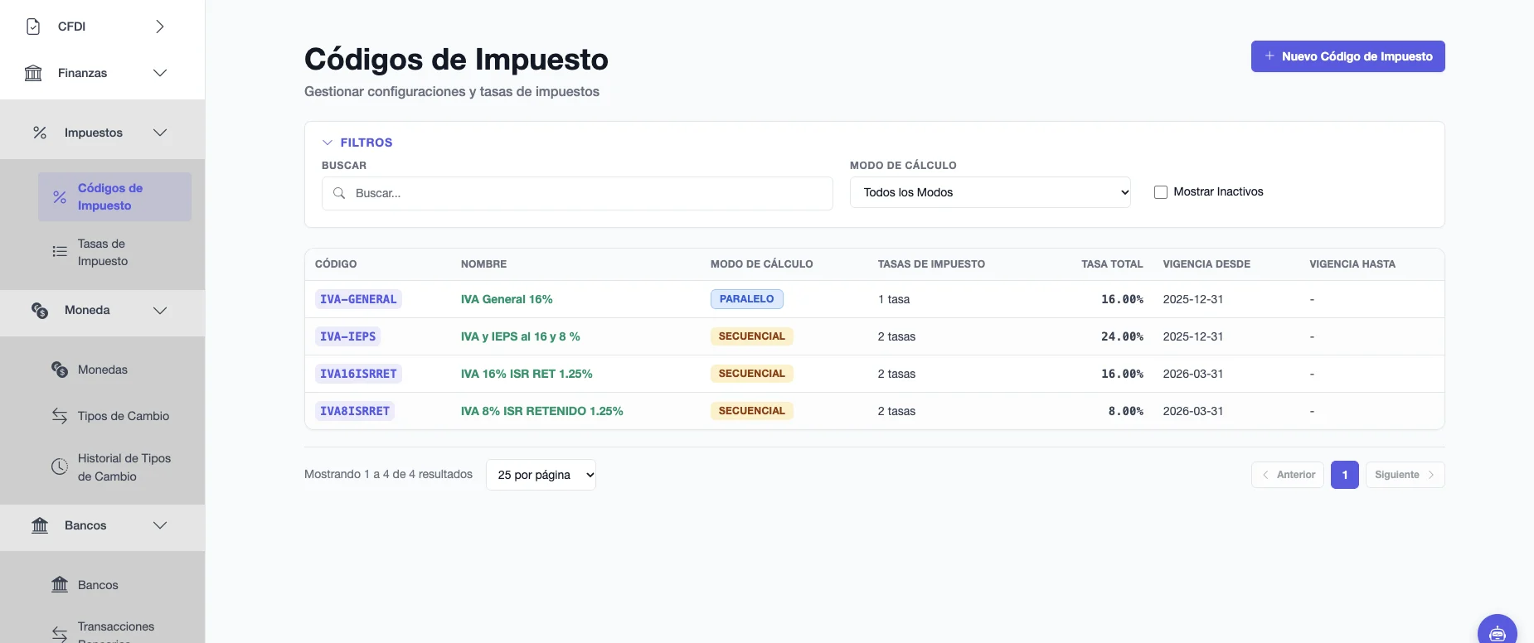Click IVA 8% ISR RETENIDO 1.25% name
The image size is (1534, 643).
click(542, 411)
